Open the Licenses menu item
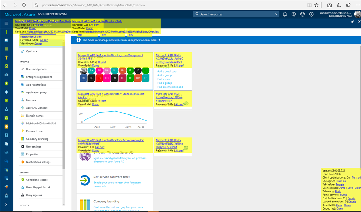The height and width of the screenshot is (212, 361). point(41,100)
